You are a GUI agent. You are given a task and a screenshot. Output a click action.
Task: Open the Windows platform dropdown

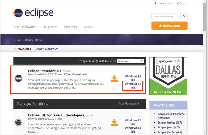(x=130, y=61)
